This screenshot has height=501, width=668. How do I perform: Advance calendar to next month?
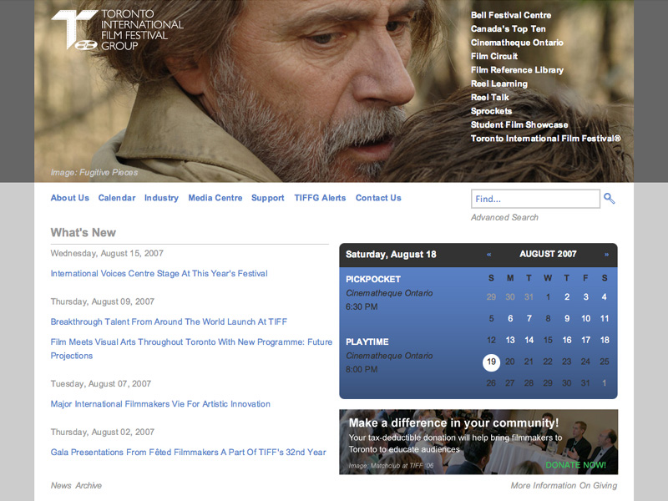[x=606, y=255]
